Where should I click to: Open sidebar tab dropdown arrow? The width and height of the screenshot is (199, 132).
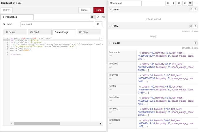(196, 3)
